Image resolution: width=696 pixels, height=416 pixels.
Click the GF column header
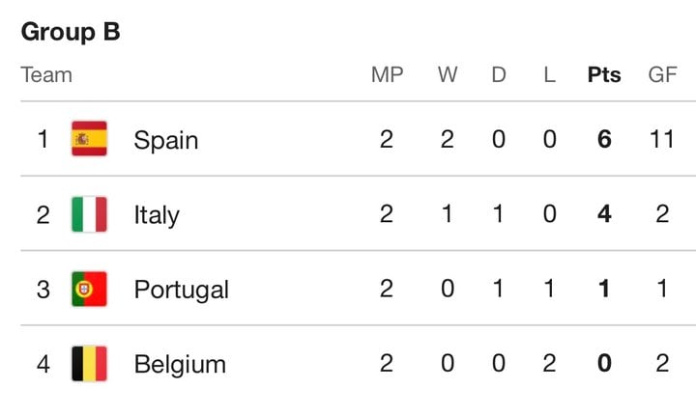(x=662, y=74)
